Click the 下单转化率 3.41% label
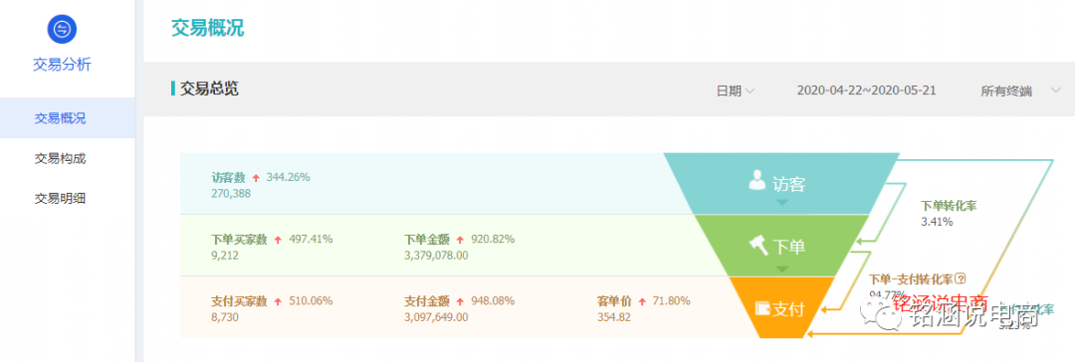 pyautogui.click(x=947, y=213)
